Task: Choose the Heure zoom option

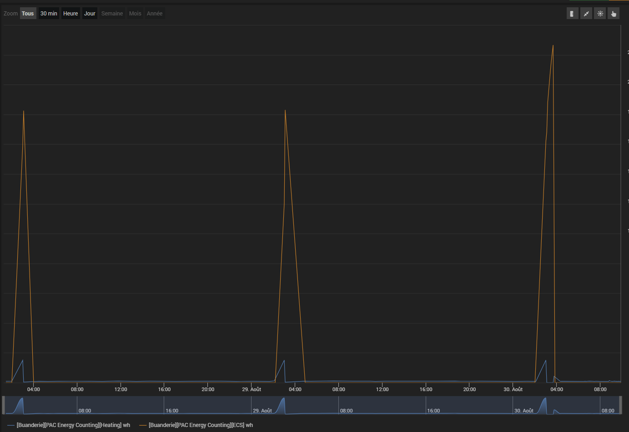Action: (70, 14)
